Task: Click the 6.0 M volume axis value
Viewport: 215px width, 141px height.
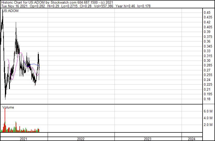Action: pos(208,111)
